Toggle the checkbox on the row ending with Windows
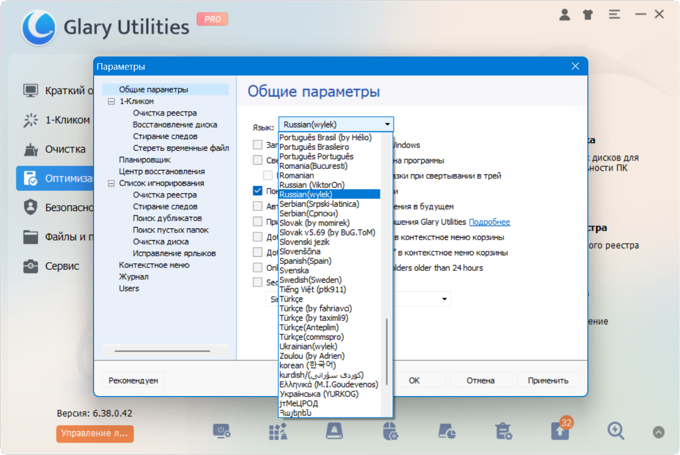This screenshot has width=680, height=455. pyautogui.click(x=258, y=145)
